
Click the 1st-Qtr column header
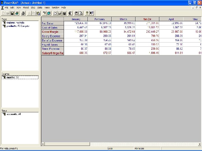pos(147,19)
